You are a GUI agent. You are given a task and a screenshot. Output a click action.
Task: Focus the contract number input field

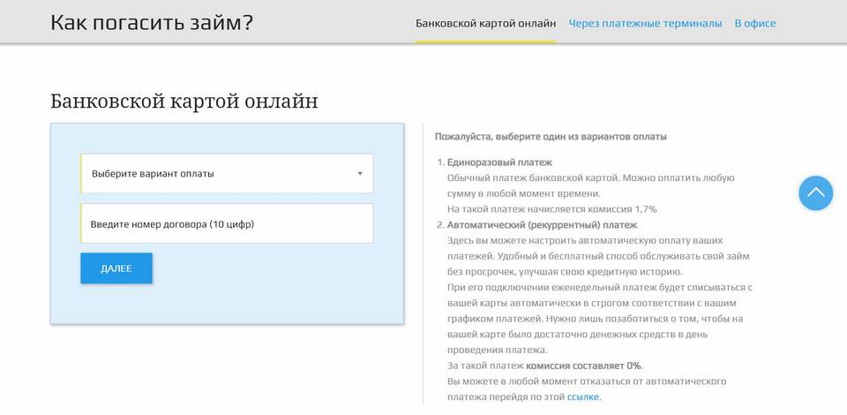227,224
